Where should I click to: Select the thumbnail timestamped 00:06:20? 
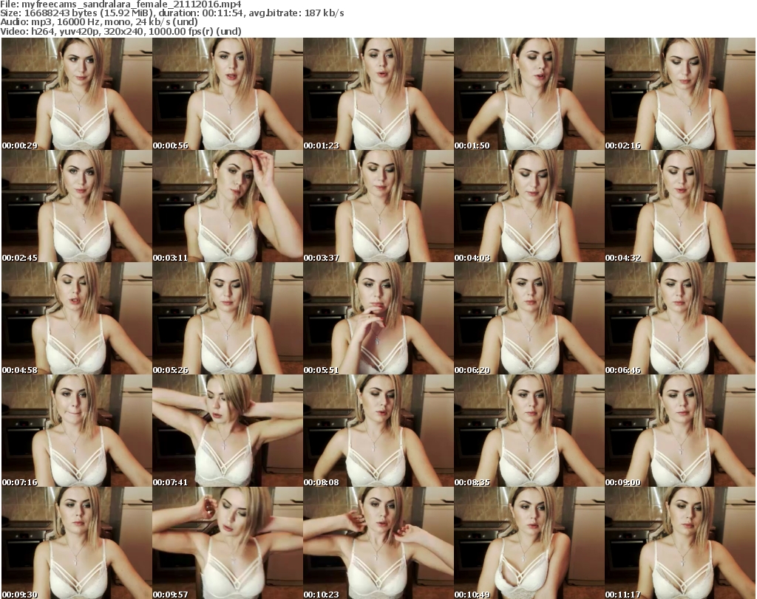point(529,318)
